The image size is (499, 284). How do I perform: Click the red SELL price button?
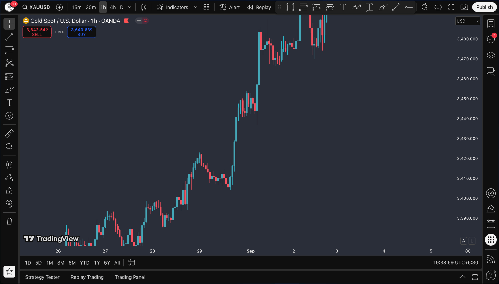[37, 32]
